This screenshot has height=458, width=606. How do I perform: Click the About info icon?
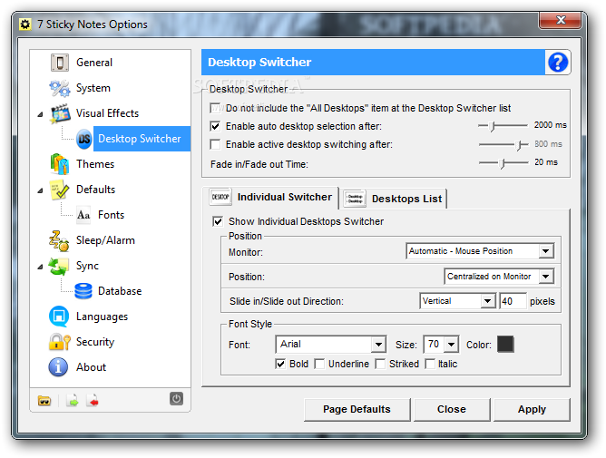pyautogui.click(x=58, y=367)
